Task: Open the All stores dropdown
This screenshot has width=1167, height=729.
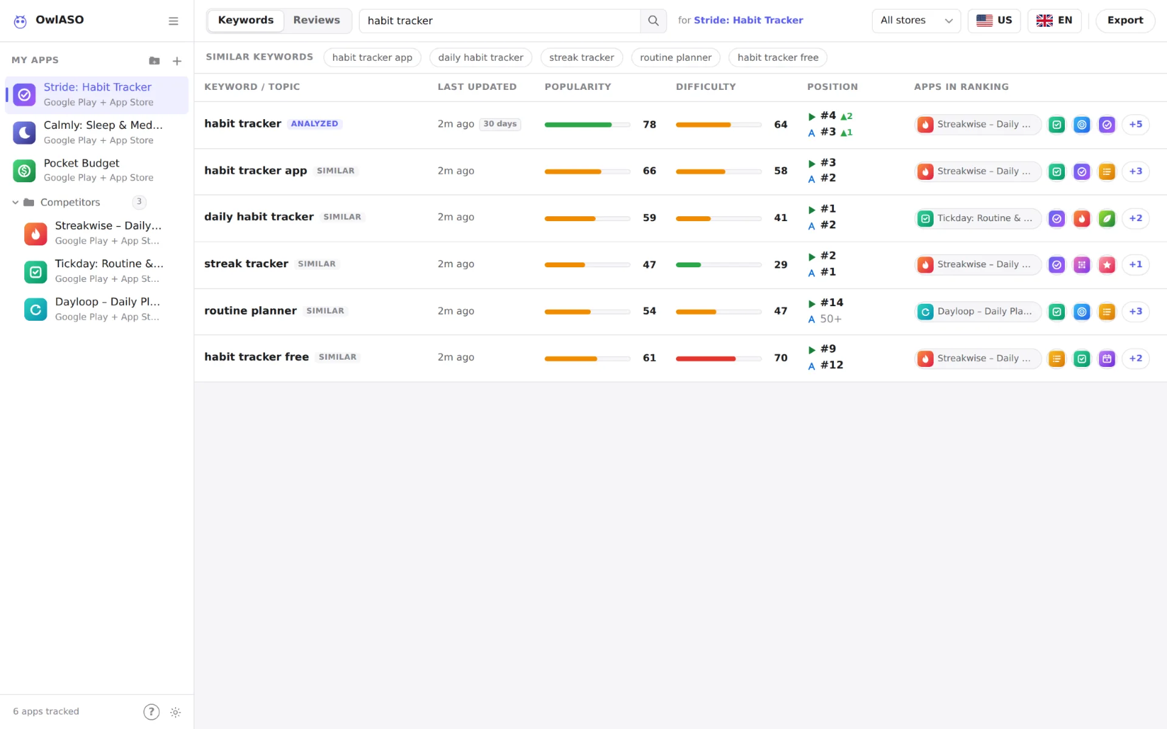Action: click(916, 21)
